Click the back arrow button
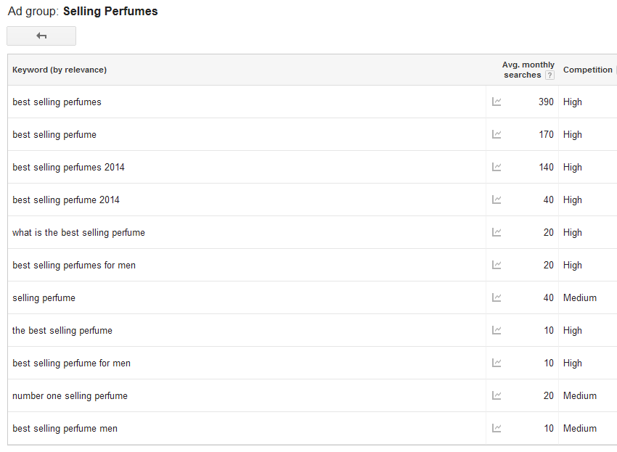This screenshot has width=617, height=452. 41,36
